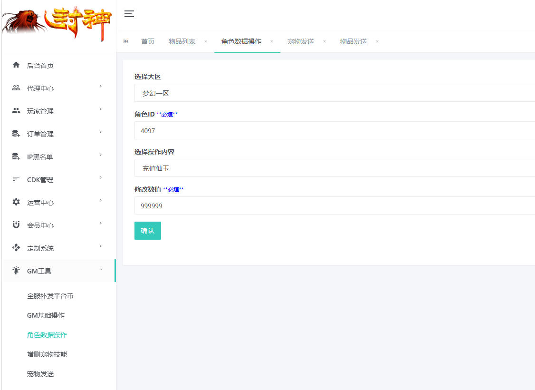535x390 pixels.
Task: Click the gear icon beside 运营中心
Action: coord(16,202)
